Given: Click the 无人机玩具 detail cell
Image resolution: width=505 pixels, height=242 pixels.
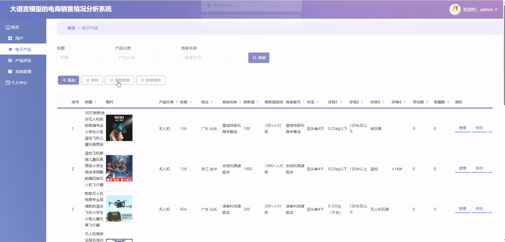Looking at the screenshot, I should [x=380, y=209].
